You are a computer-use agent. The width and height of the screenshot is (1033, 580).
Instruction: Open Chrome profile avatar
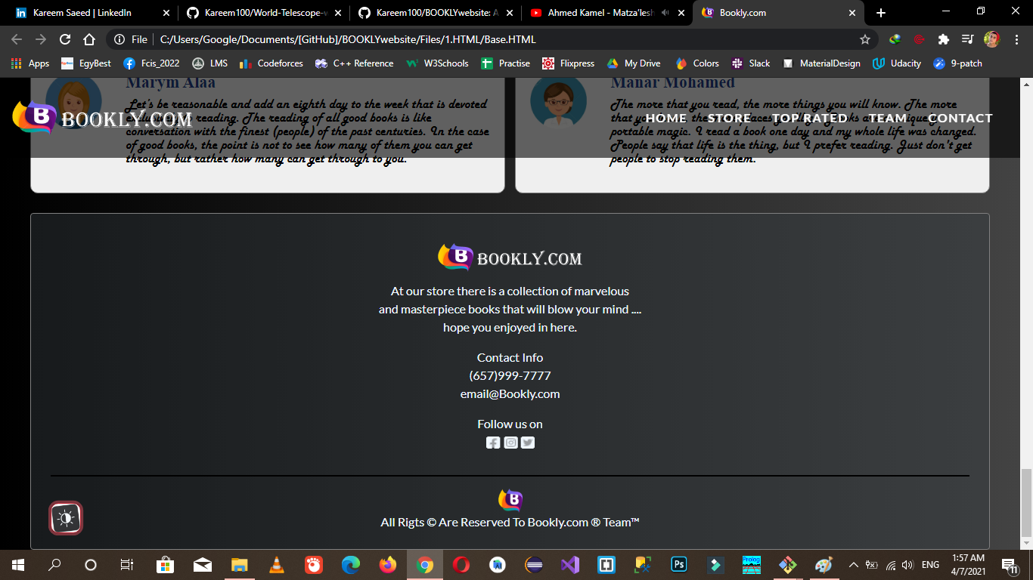click(991, 39)
